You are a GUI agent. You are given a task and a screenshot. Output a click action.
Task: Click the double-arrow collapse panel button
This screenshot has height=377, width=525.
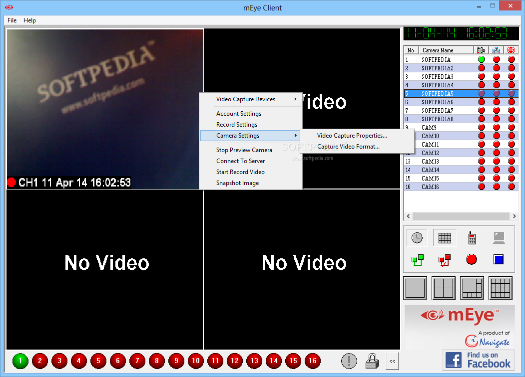tap(392, 361)
